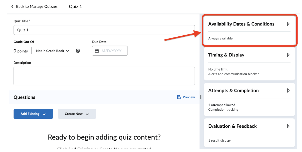Click the Create New button
Viewport: 302px width, 152px height.
74,114
